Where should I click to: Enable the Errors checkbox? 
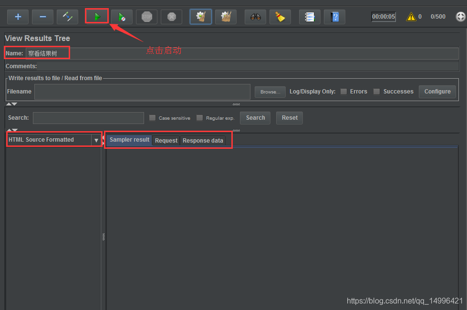[344, 92]
